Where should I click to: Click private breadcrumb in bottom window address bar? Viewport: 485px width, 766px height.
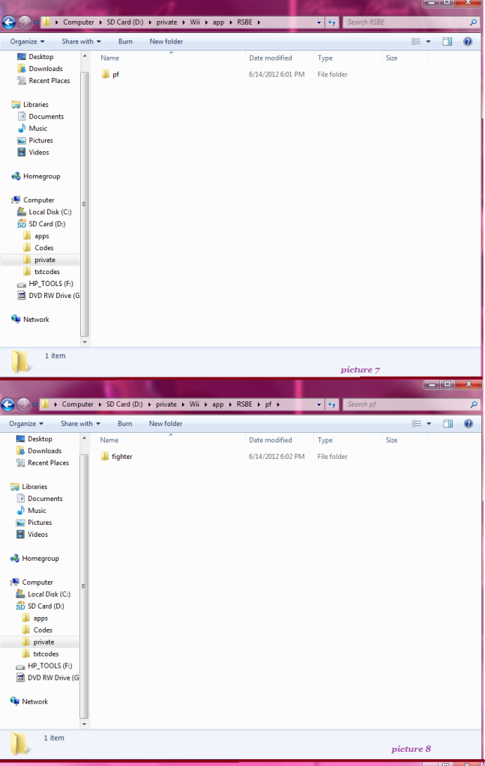point(166,404)
